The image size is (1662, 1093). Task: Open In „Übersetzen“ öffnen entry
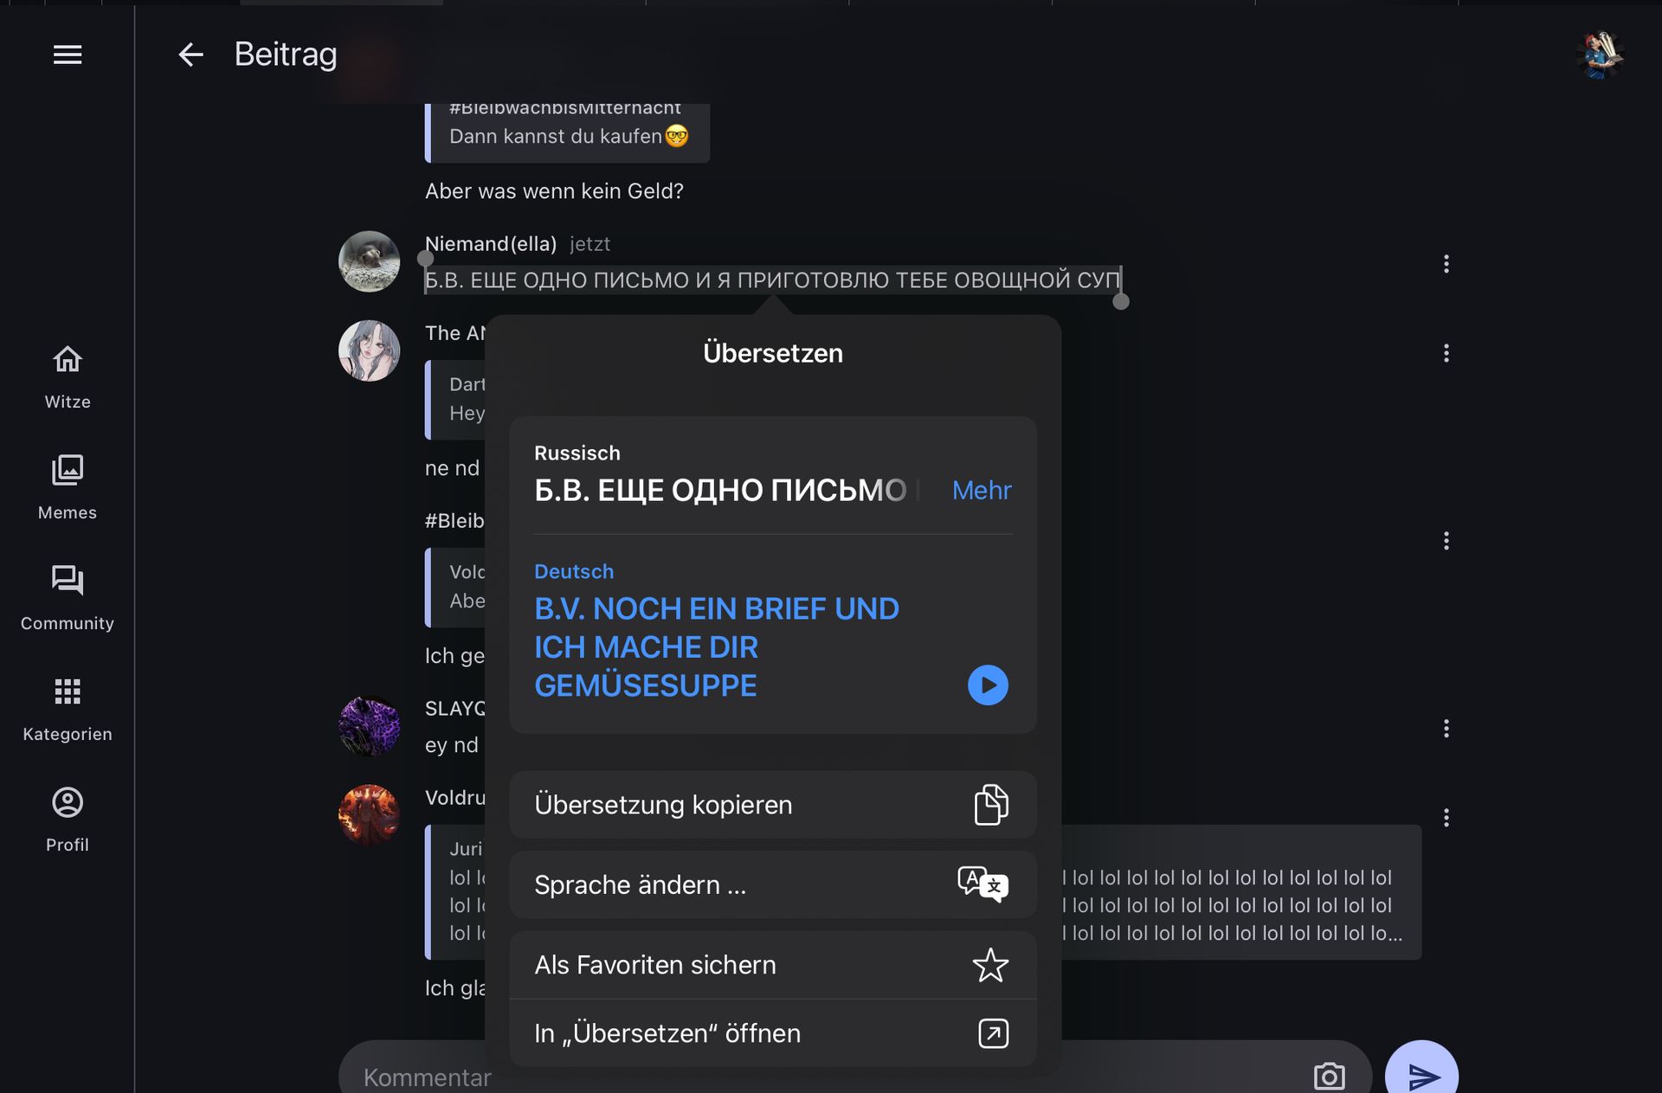tap(773, 1033)
